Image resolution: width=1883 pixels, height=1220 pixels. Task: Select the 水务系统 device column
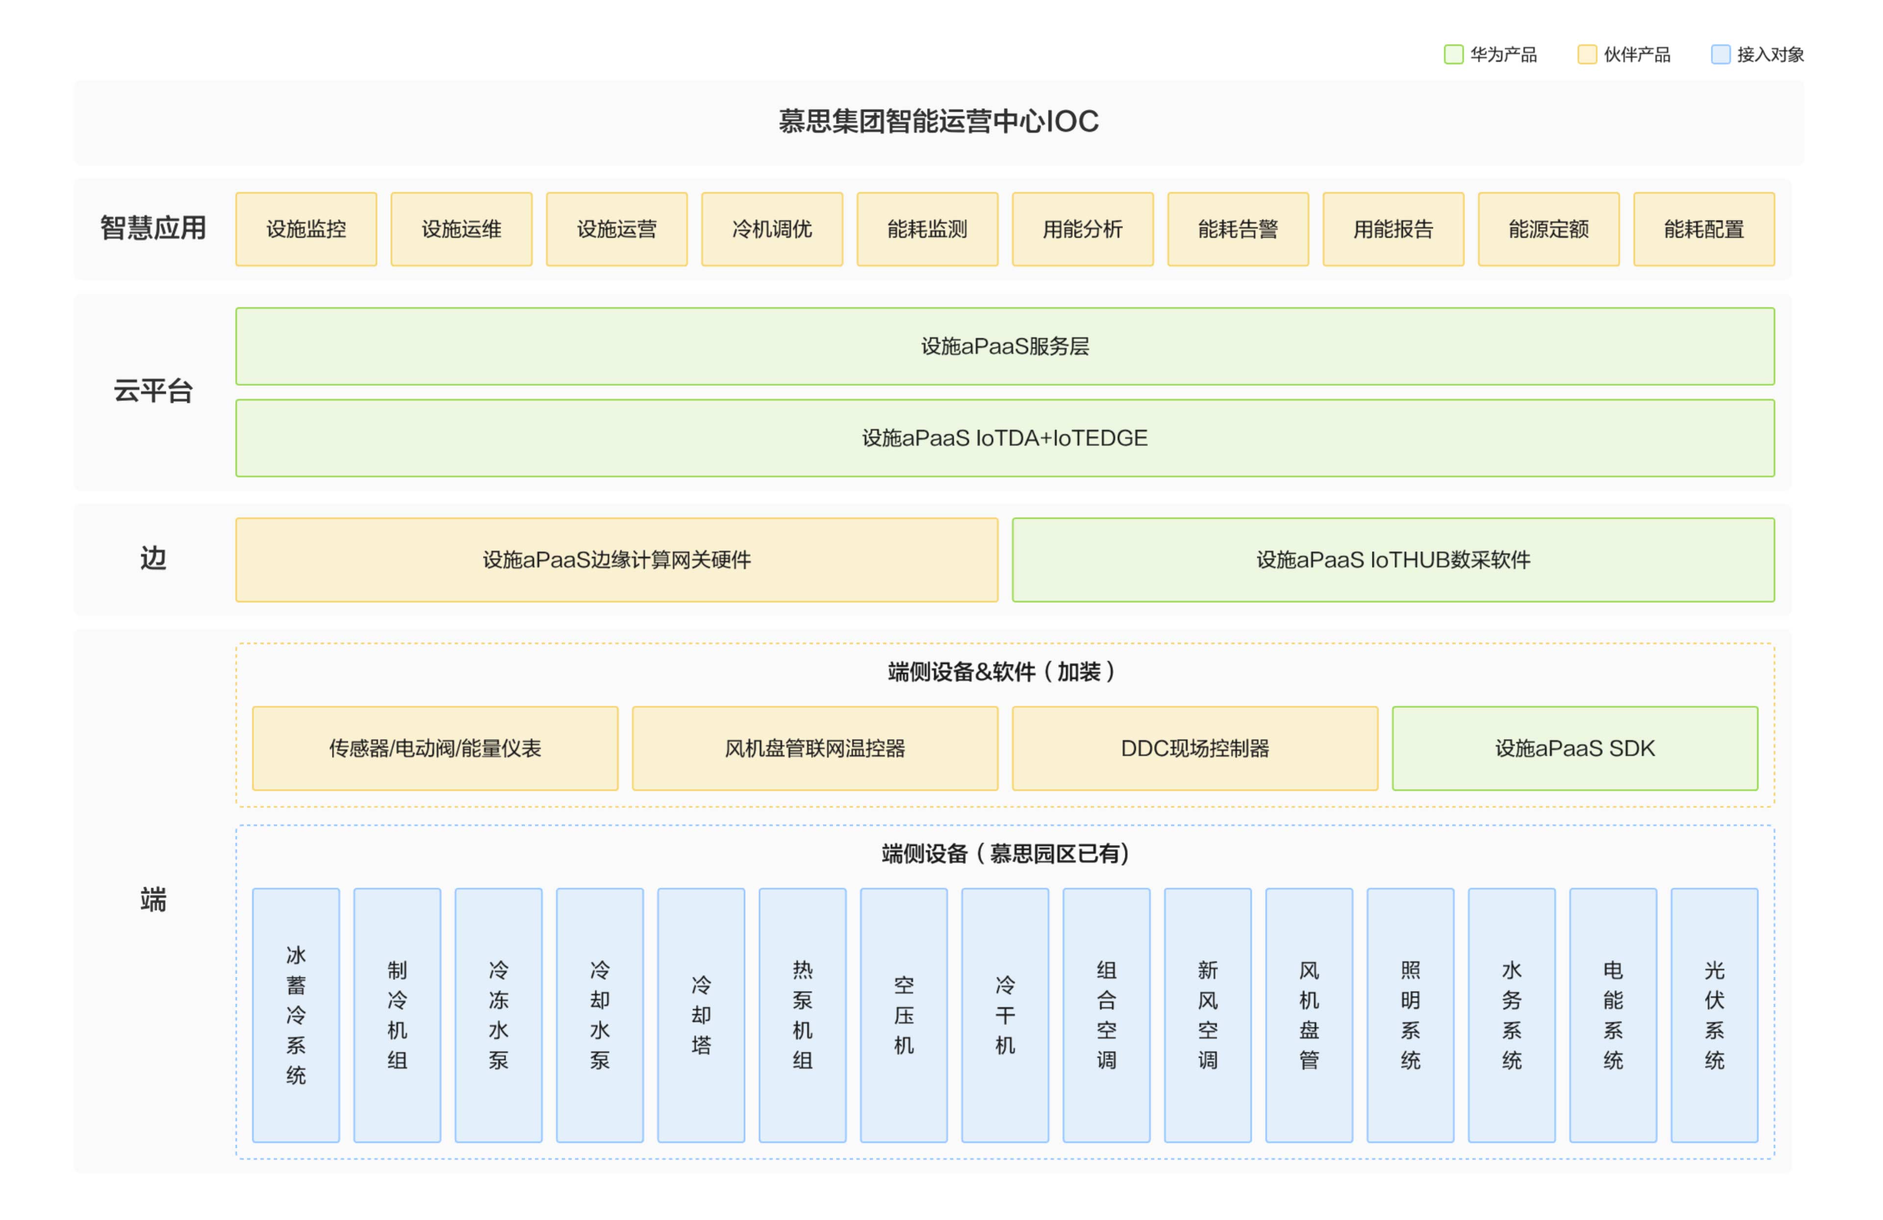pos(1512,1015)
